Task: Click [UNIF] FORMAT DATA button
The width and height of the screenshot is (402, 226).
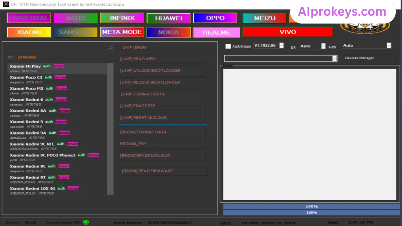Action: point(163,94)
